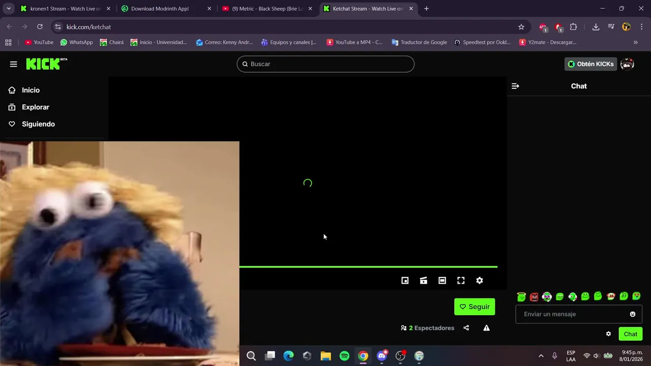Screen dimensions: 651x366
Task: Open the WhatsApp bookmark
Action: click(x=76, y=42)
